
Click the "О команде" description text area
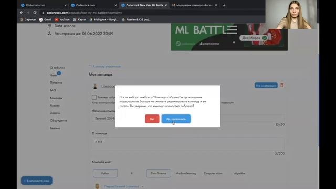coord(188,143)
